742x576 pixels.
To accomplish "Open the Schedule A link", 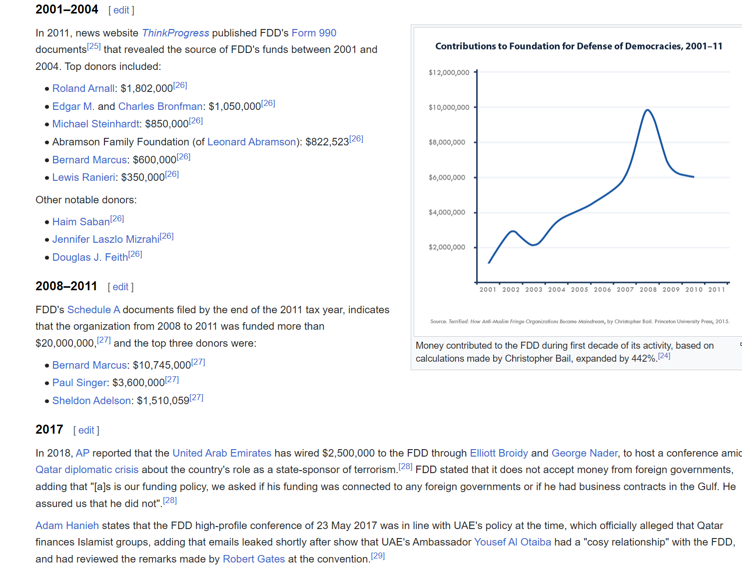I will coord(94,310).
